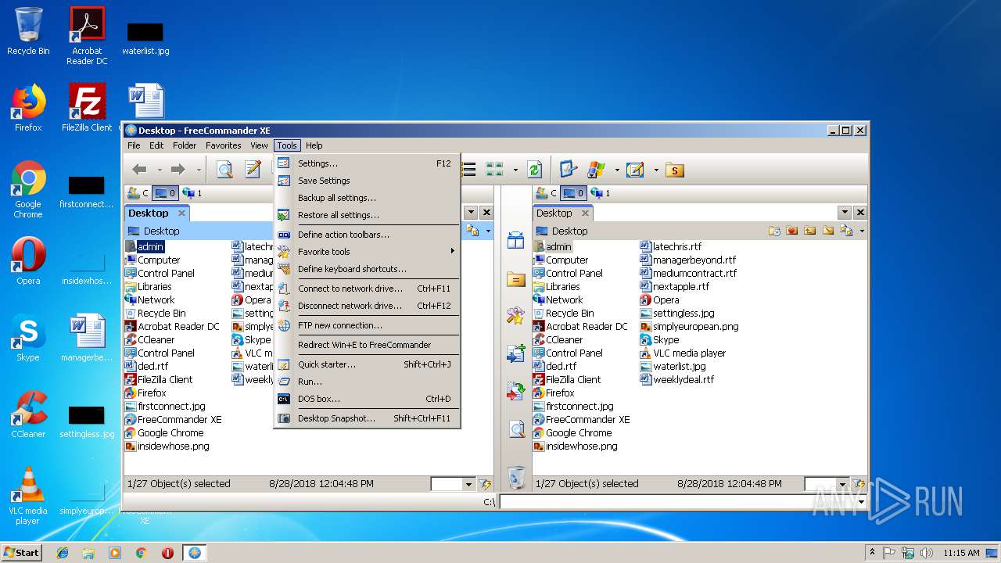Screen dimensions: 1001x563
Task: Click the folder tree icon in right panel header
Action: click(x=846, y=231)
